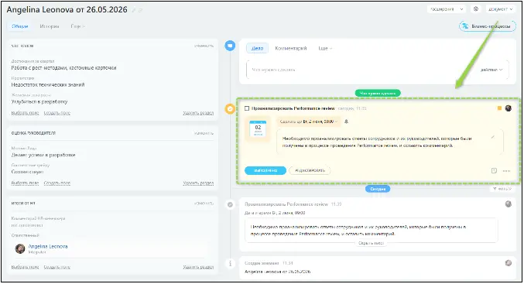Viewport: 524px width, 284px height.
Task: Click the avatar on the 'Создан элемент' entry
Action: pos(509,263)
